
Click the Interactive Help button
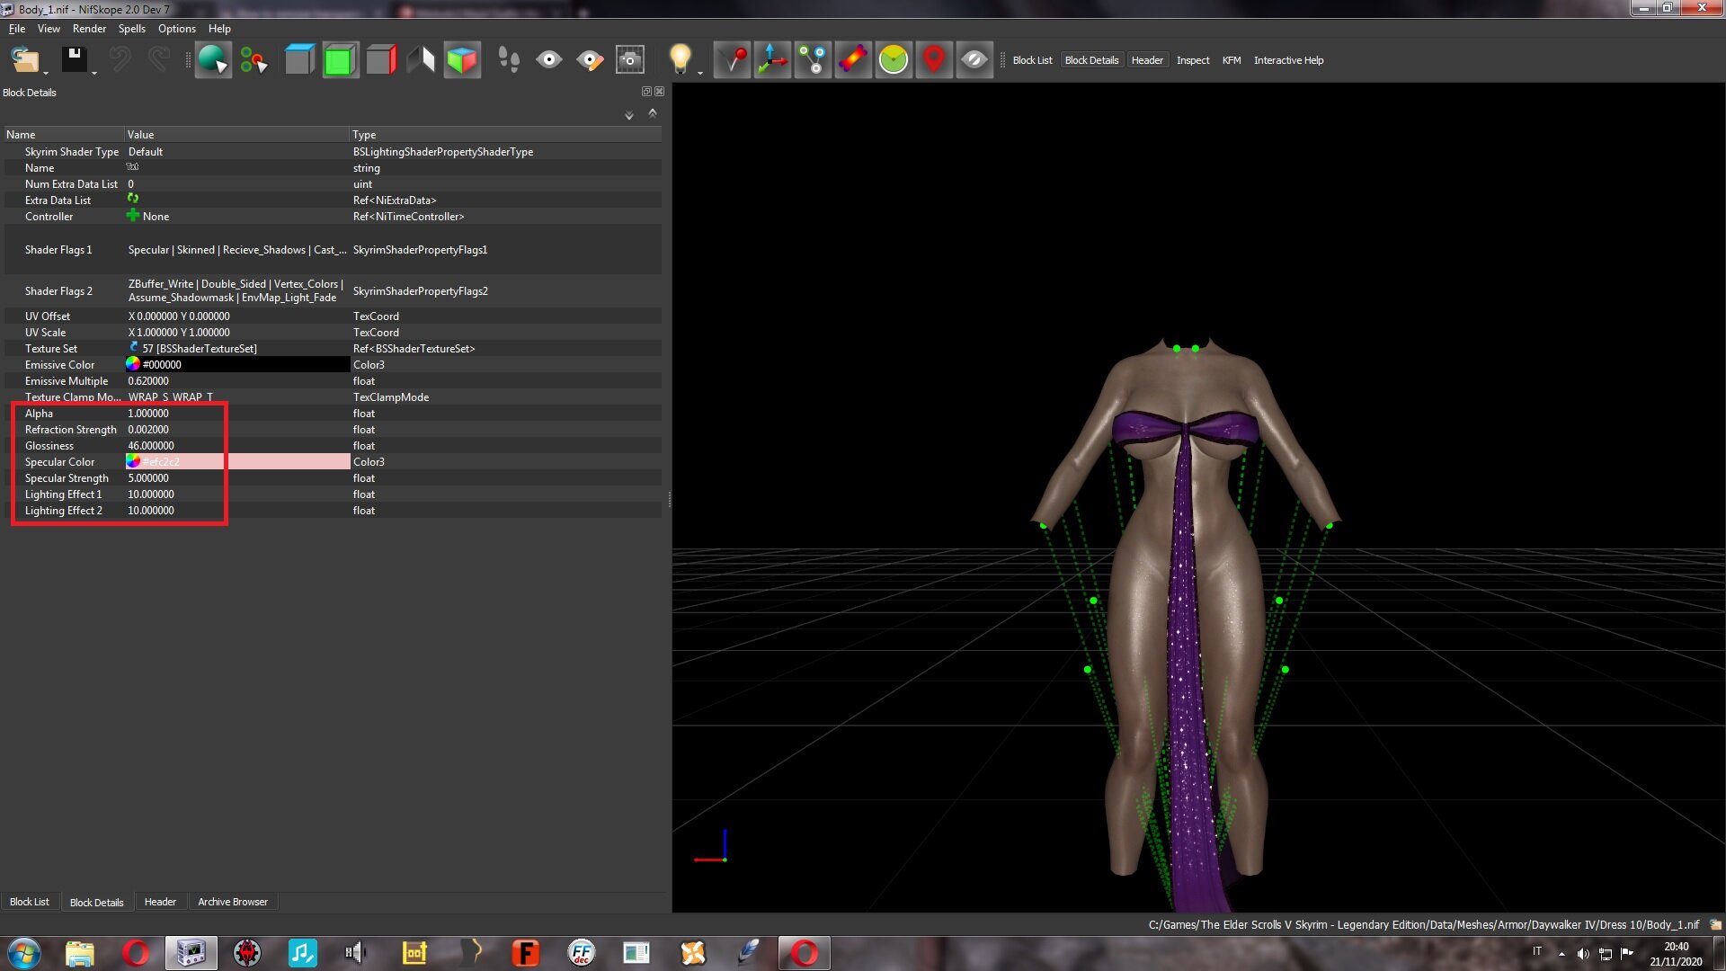1288,60
